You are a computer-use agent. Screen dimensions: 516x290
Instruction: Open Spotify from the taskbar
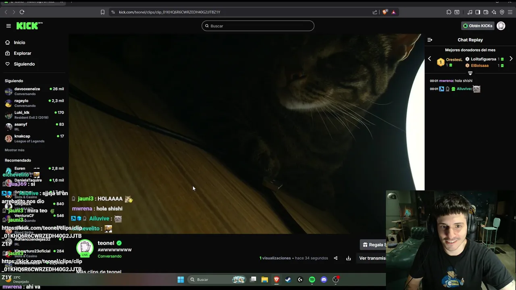pos(312,280)
